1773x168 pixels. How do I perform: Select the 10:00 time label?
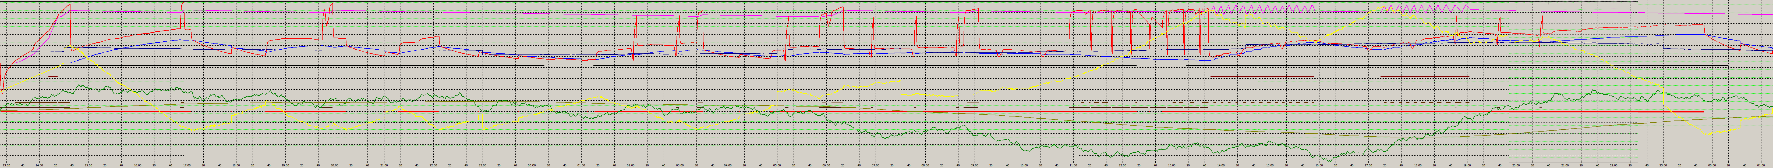coord(1024,165)
